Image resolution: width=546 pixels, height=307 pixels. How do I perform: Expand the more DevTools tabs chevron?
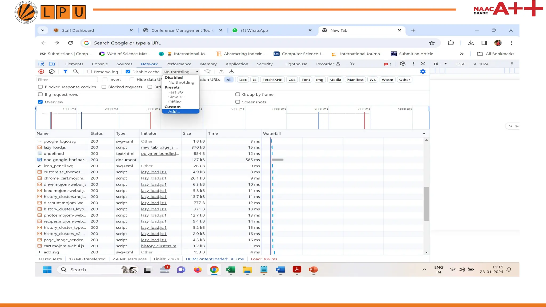[x=352, y=64]
